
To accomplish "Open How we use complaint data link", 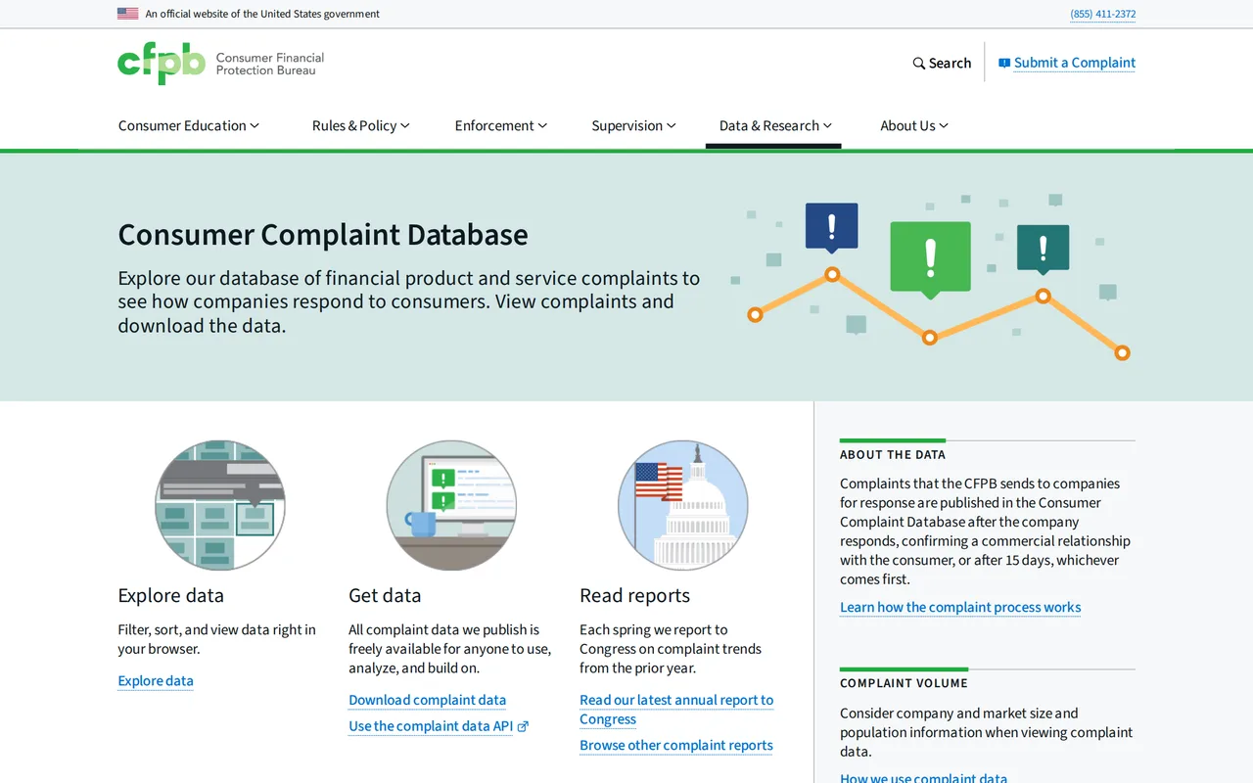I will pyautogui.click(x=923, y=779).
